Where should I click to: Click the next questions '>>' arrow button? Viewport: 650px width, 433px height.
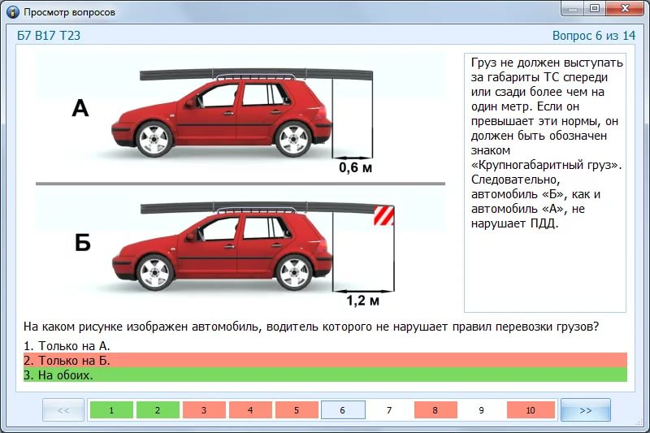tap(585, 410)
